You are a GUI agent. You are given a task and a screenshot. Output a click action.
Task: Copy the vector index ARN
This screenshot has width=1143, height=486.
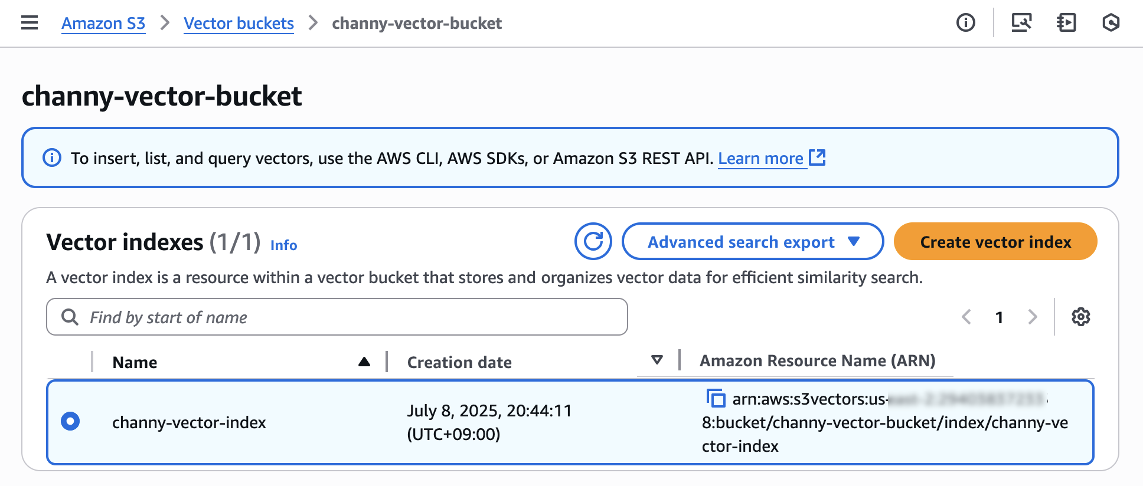(x=716, y=399)
